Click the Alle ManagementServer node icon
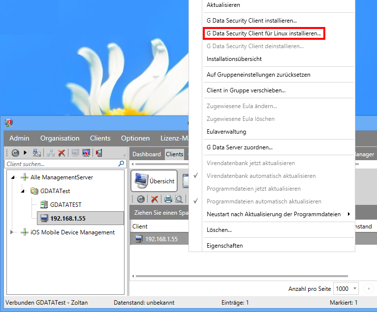The image size is (377, 312). click(25, 177)
